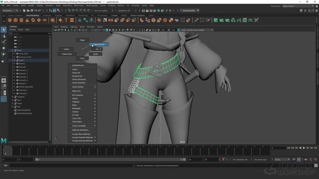Toggle sound with speaker icon
Viewport: 319px width, 179px height.
coord(306,159)
